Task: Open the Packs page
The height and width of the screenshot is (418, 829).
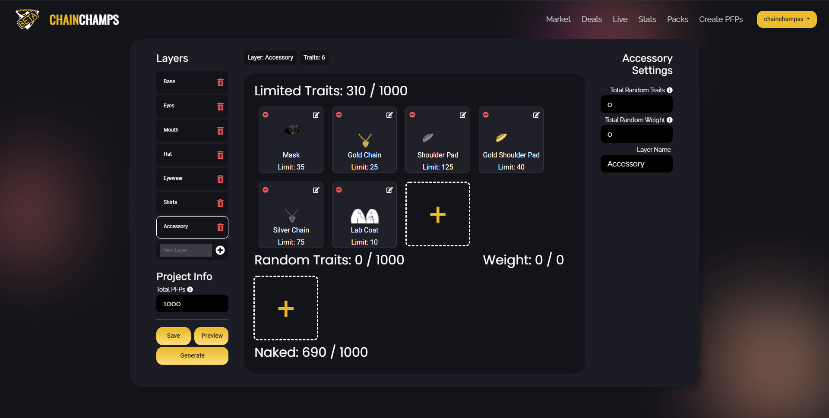Action: pyautogui.click(x=677, y=19)
